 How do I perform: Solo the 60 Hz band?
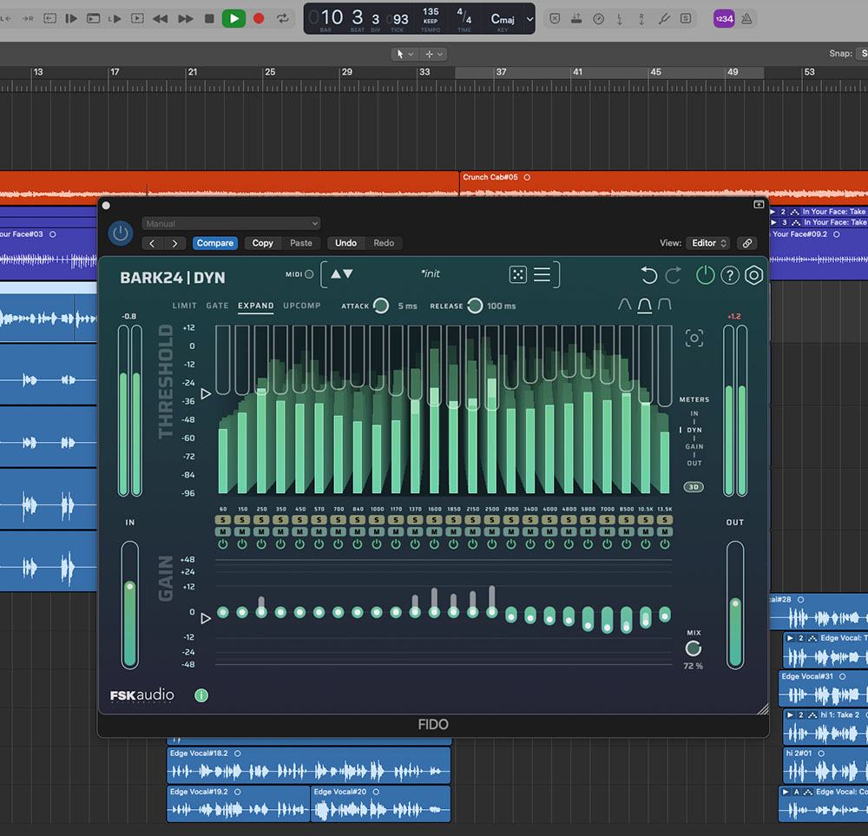pyautogui.click(x=223, y=520)
